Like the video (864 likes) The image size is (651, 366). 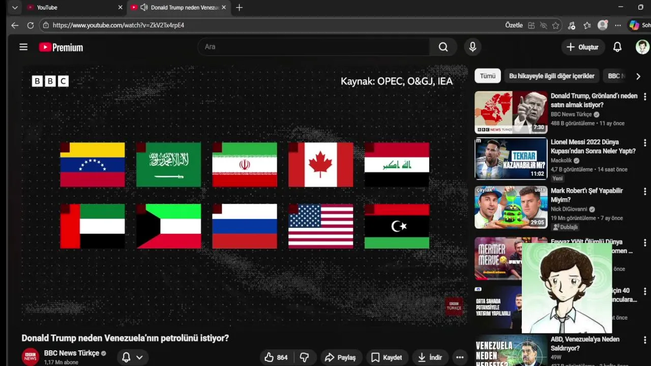point(276,357)
